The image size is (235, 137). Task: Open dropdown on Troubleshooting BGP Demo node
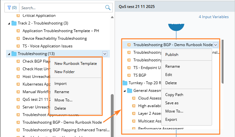point(216,45)
